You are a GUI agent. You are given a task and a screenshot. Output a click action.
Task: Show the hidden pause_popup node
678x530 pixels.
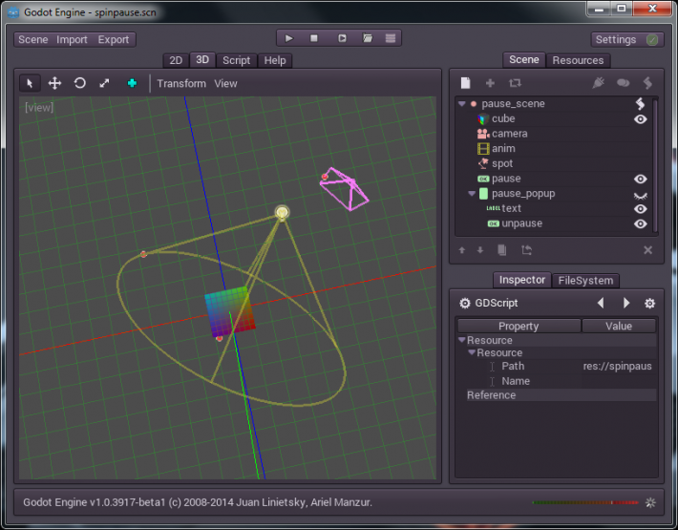click(640, 196)
